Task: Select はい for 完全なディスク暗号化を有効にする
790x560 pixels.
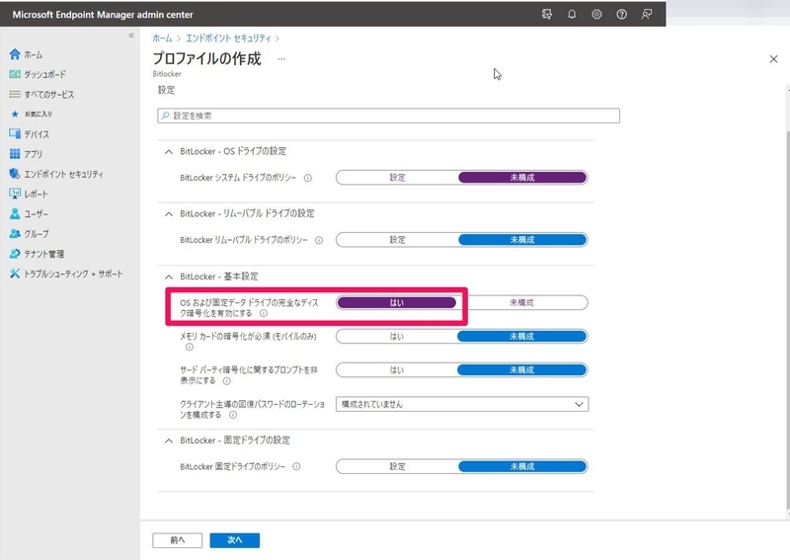Action: point(397,302)
